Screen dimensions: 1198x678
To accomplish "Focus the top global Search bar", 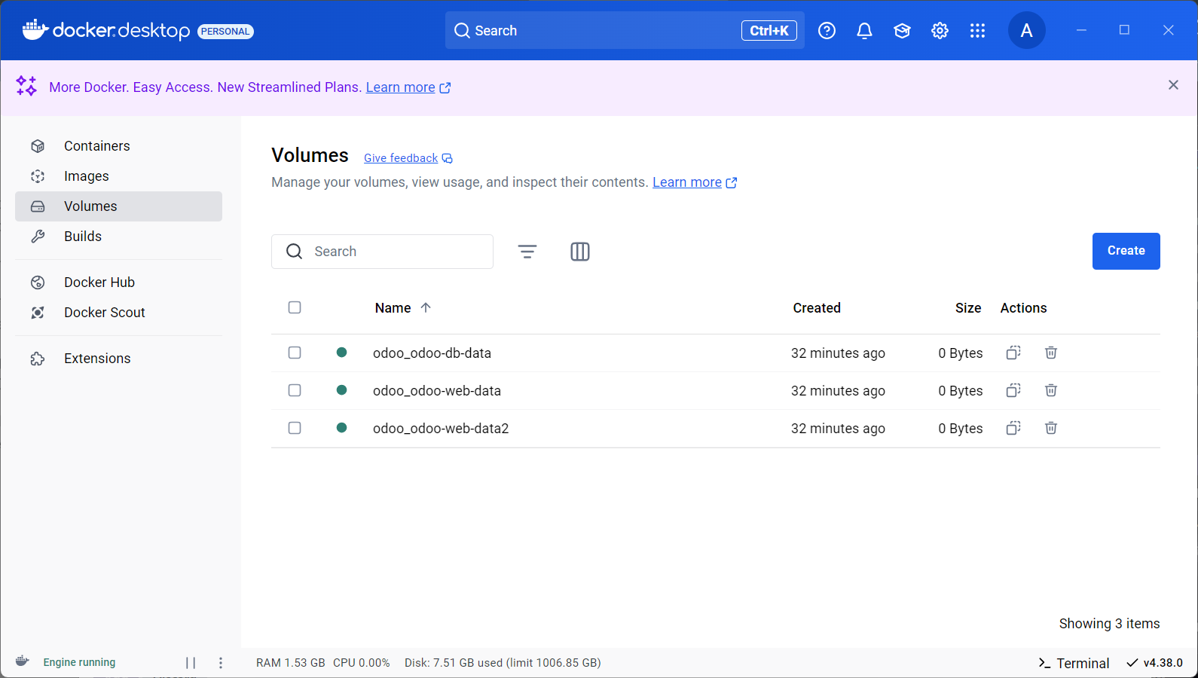I will click(x=625, y=31).
